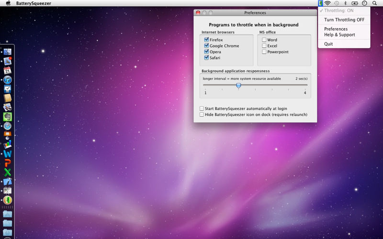
Task: Open the Time Machine menu bar icon
Action: point(337,3)
